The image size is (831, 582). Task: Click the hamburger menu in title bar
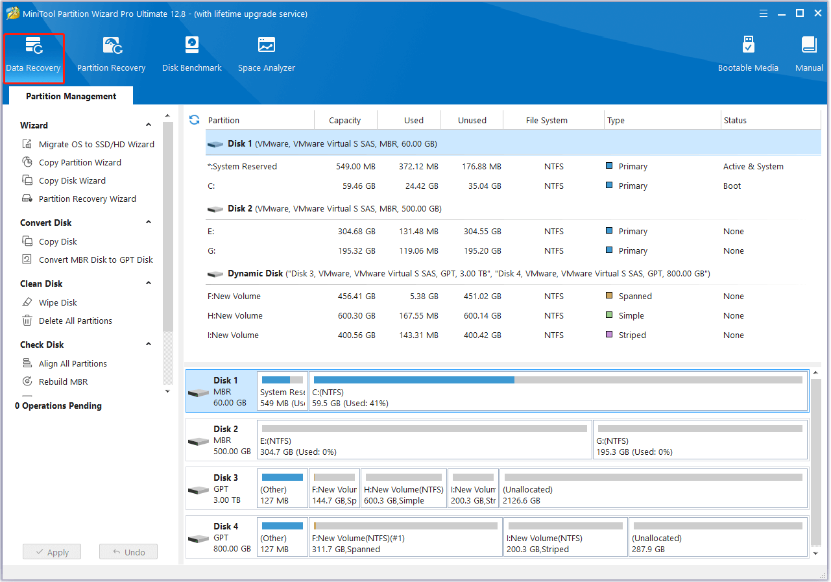pyautogui.click(x=764, y=14)
